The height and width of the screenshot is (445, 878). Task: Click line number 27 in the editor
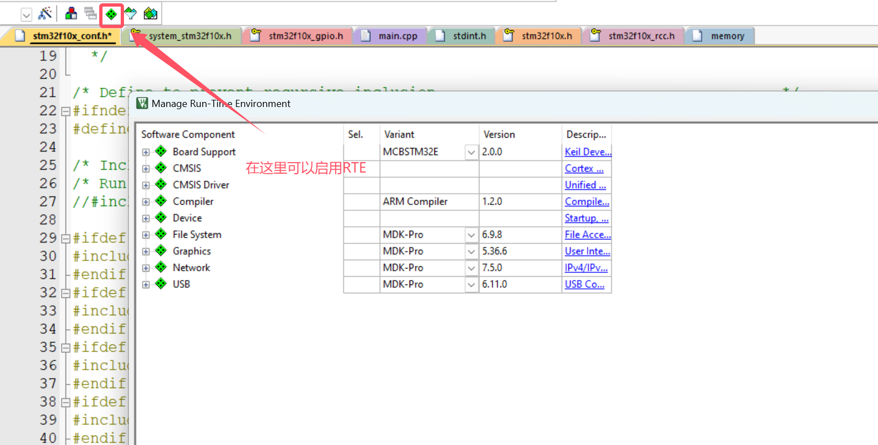(x=48, y=202)
